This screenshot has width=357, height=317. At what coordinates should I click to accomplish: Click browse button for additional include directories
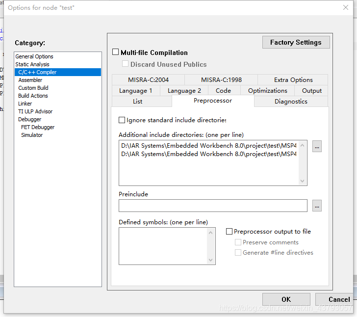point(317,146)
